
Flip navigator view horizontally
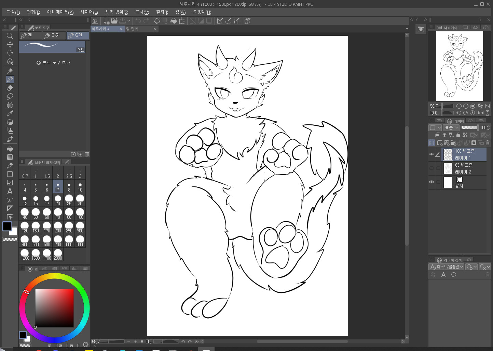pyautogui.click(x=481, y=113)
